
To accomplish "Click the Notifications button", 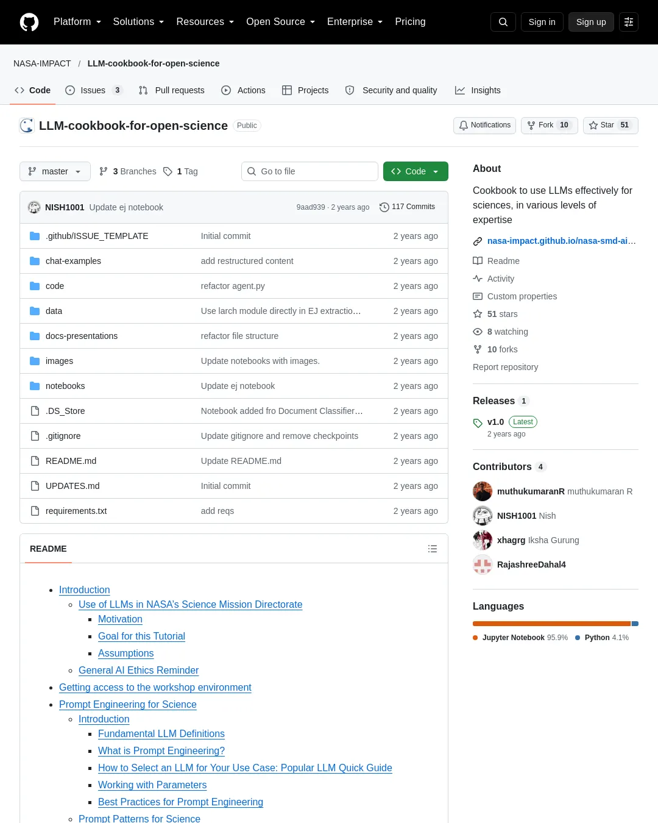I will click(485, 125).
